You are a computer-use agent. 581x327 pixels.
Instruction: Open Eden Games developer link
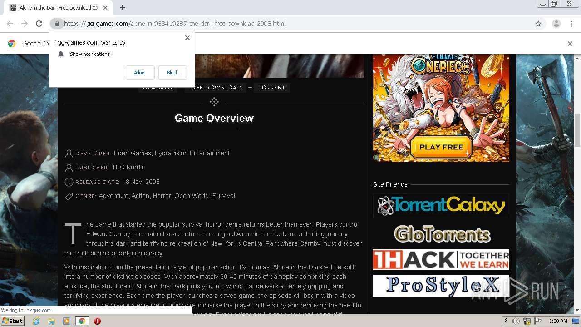click(133, 153)
